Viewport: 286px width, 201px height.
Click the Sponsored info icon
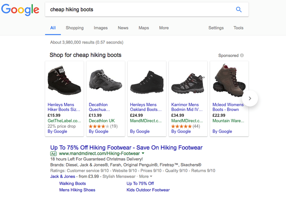(x=242, y=55)
